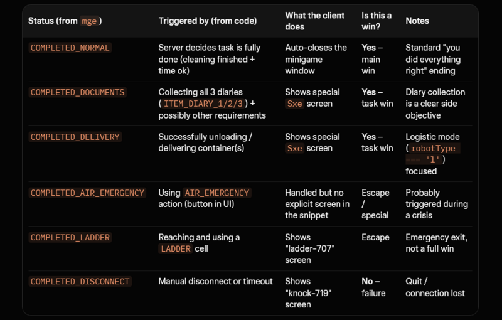Select the "What the client does" header
This screenshot has width=502, height=320.
click(x=315, y=21)
